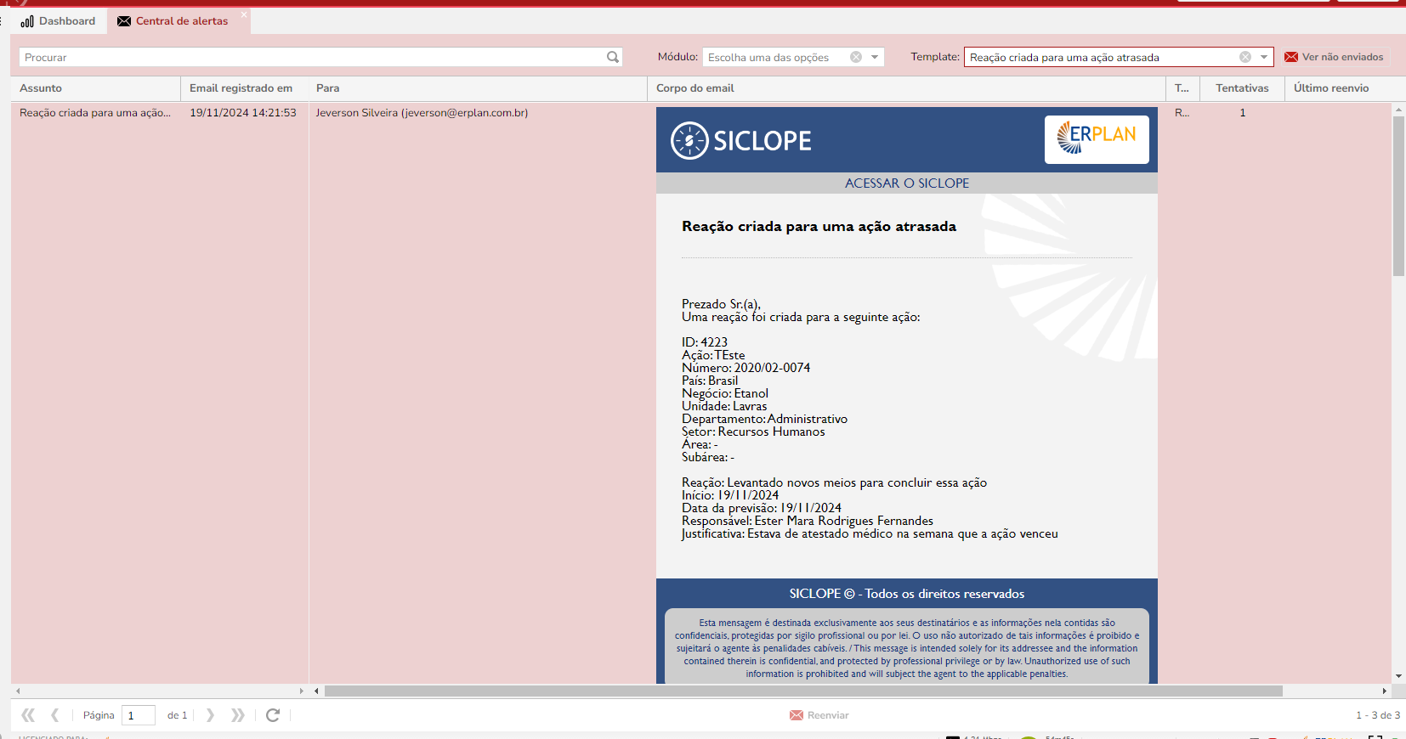Clear the Módulo selection
Viewport: 1406px width, 739px height.
[856, 57]
